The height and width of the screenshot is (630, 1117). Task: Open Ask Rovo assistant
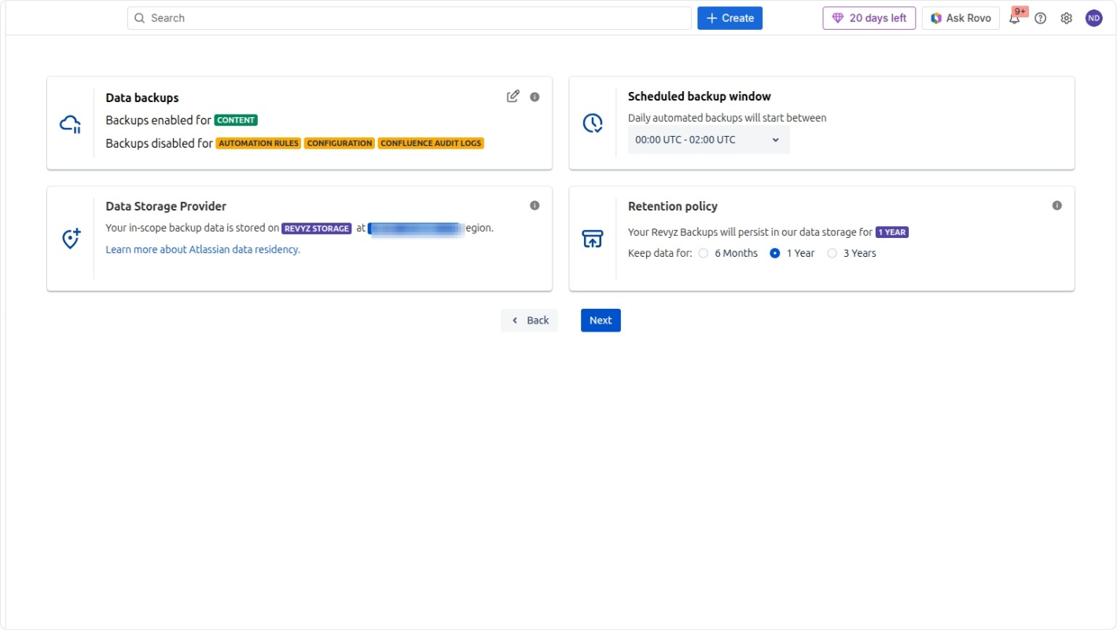960,18
